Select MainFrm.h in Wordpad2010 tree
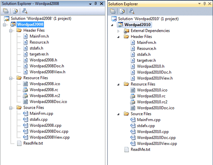 click(146, 43)
